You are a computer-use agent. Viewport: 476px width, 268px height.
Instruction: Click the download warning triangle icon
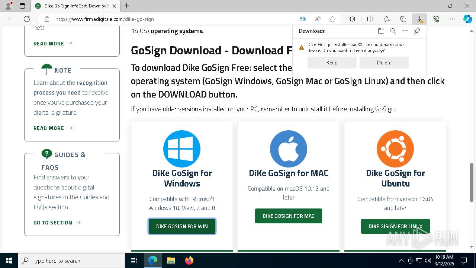[302, 48]
